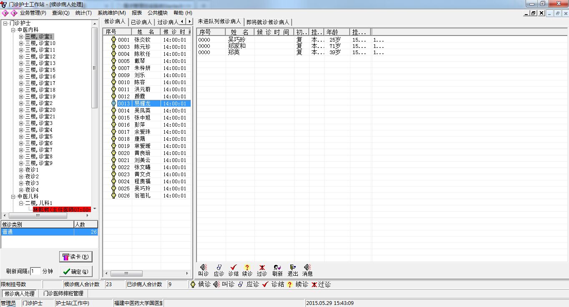
Task: Click the 姓名 column header in waiting list
Action: pos(146,32)
